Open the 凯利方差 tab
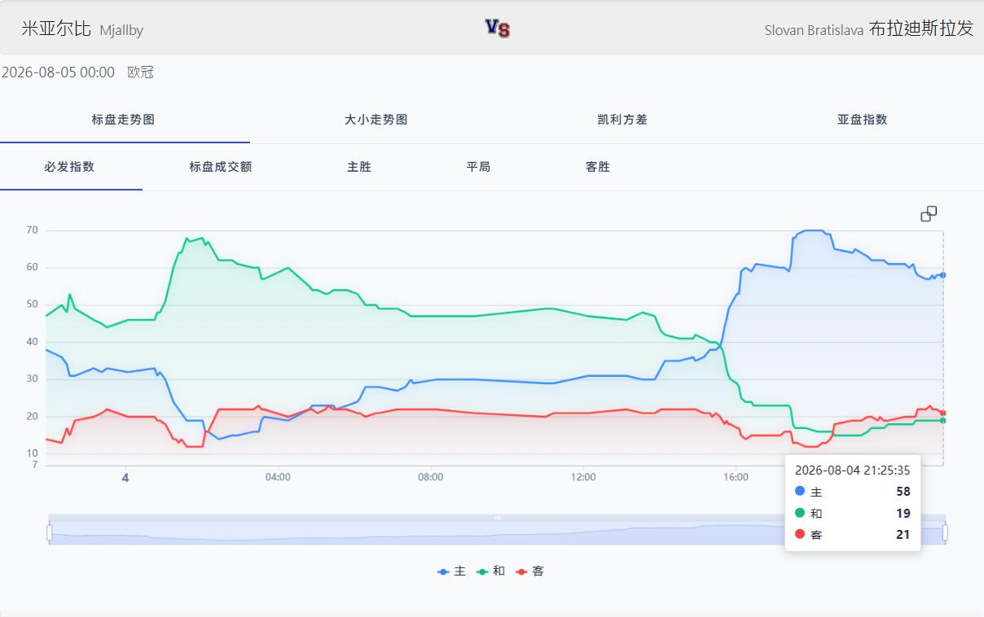 click(x=622, y=120)
